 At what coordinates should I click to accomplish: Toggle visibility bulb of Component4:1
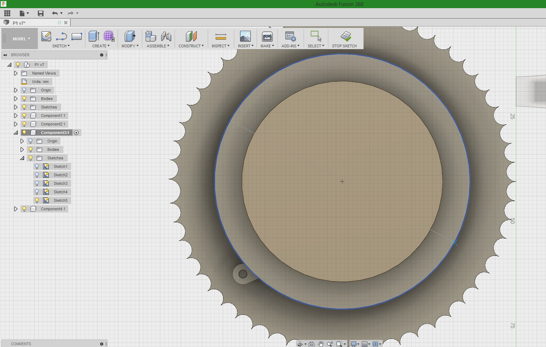pos(24,209)
